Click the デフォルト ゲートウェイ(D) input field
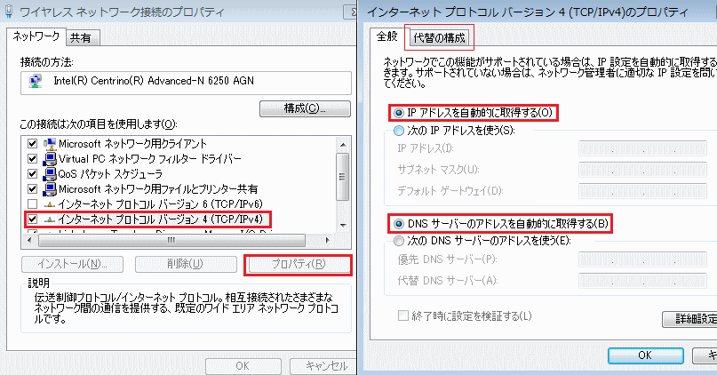Screen dimensions: 717x375 [x=642, y=191]
